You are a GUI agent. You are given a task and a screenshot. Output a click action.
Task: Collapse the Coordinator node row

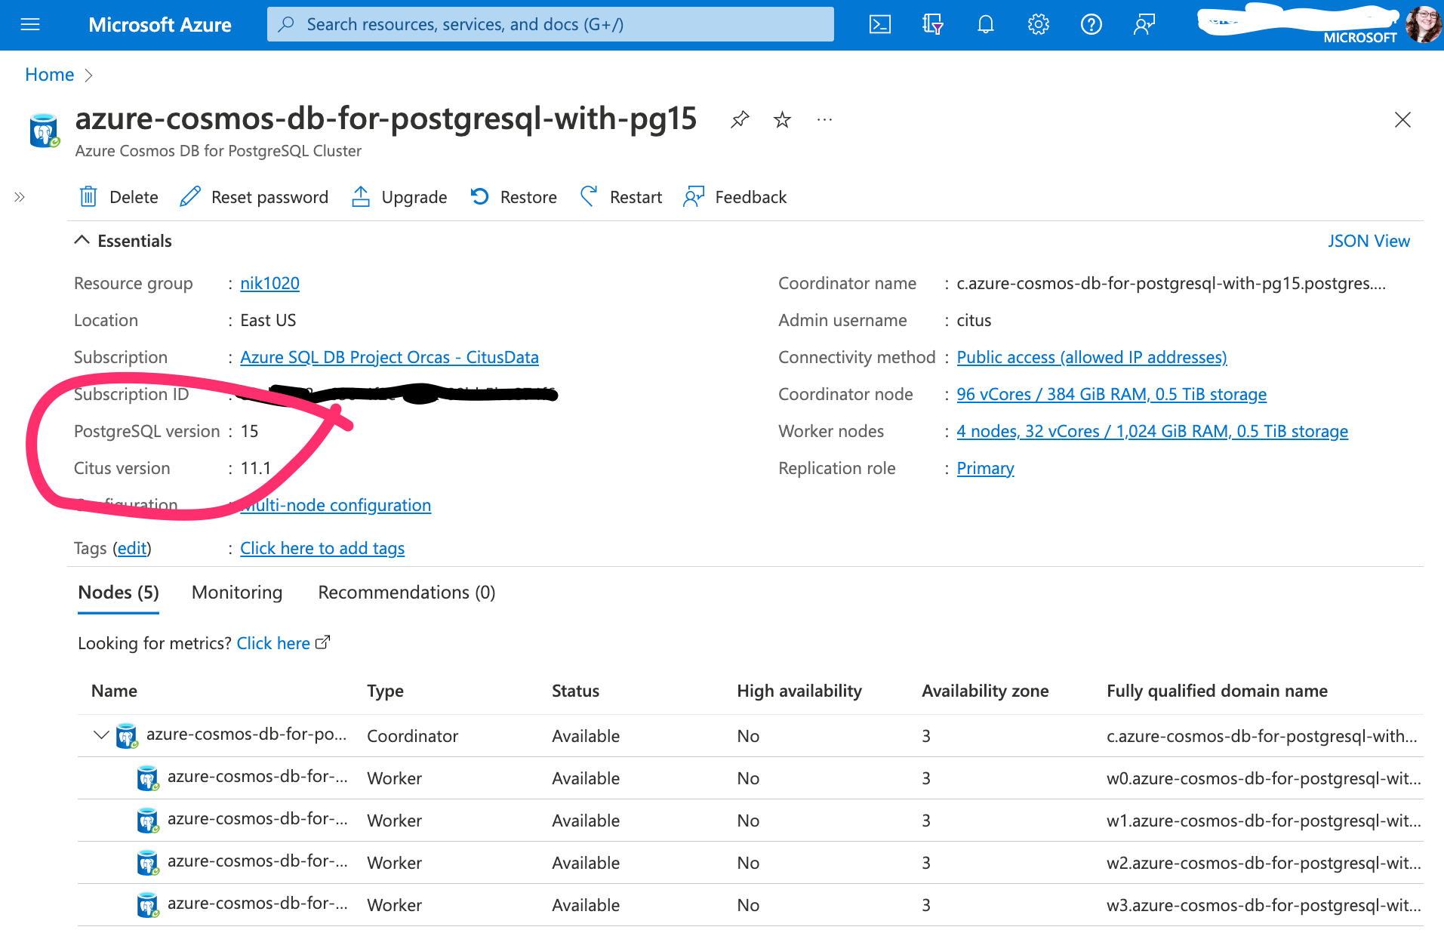coord(100,735)
